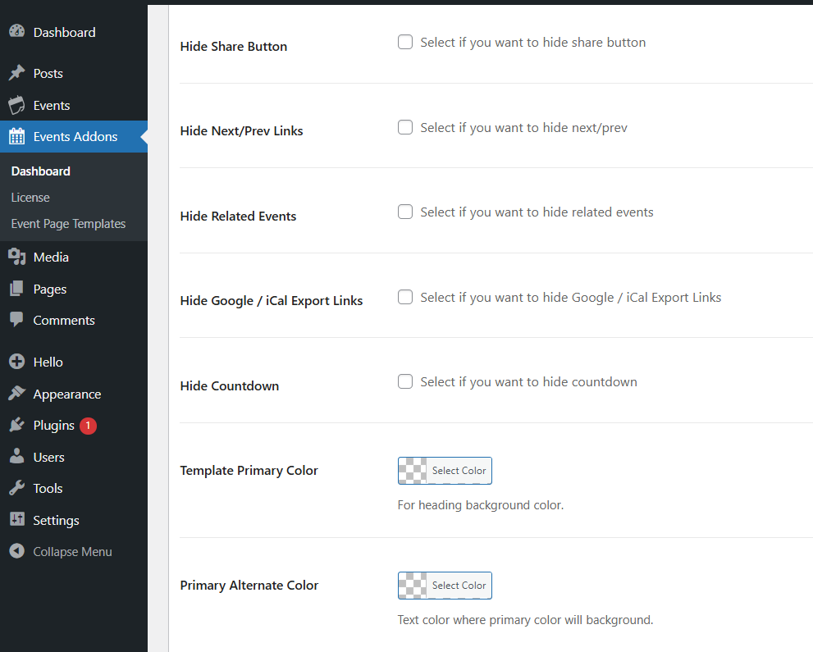The image size is (813, 652).
Task: Click the Media icon in sidebar
Action: click(16, 257)
